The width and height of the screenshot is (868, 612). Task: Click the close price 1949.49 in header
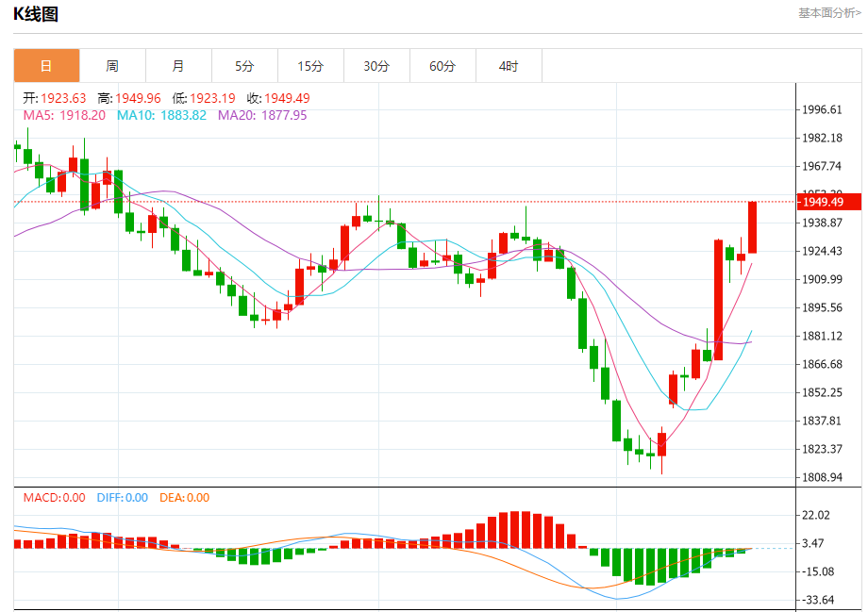coord(287,98)
